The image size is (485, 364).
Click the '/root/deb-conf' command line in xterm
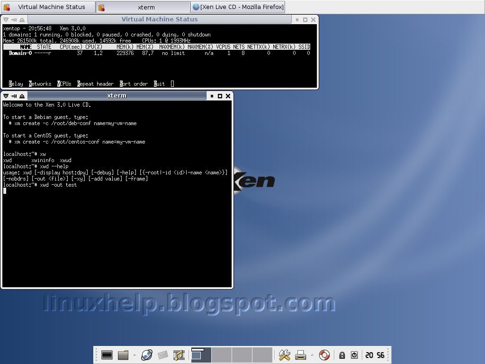pos(72,123)
